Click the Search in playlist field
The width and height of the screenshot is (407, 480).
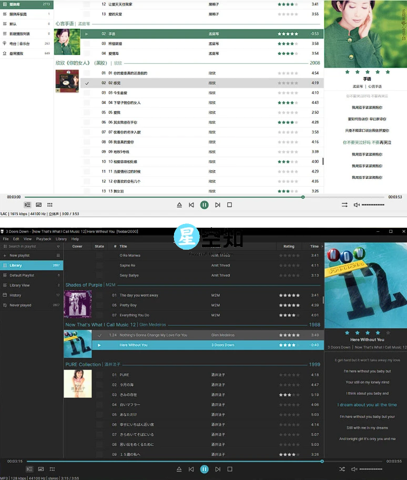(29, 247)
